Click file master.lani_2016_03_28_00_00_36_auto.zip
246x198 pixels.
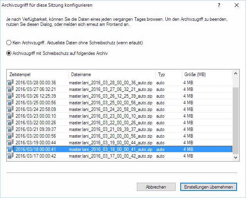point(111,83)
